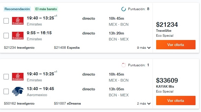Viewport: 201px width, 112px height.
Task: Check the 9:55 Emirates return flight box
Action: click(x=6, y=36)
